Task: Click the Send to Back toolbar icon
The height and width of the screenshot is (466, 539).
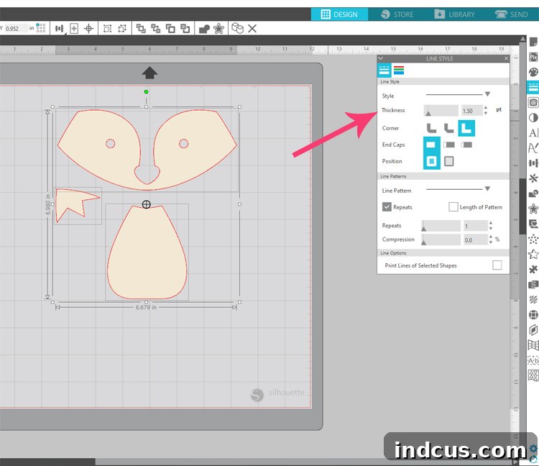Action: [155, 29]
